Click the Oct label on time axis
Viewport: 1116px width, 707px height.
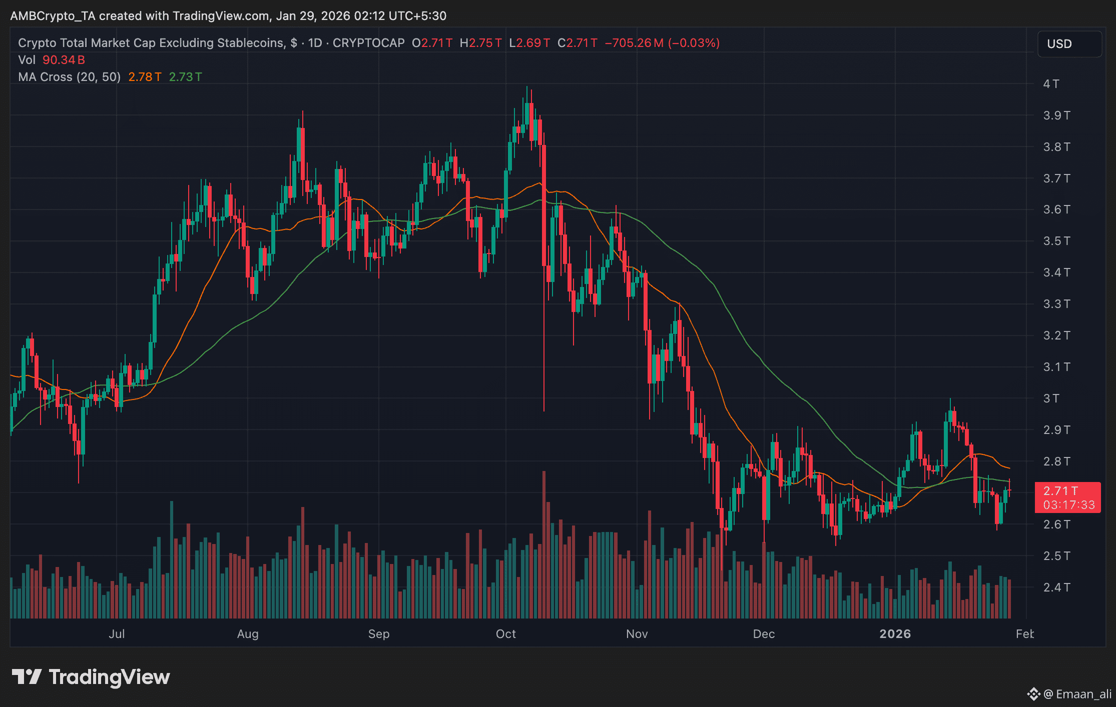[505, 634]
